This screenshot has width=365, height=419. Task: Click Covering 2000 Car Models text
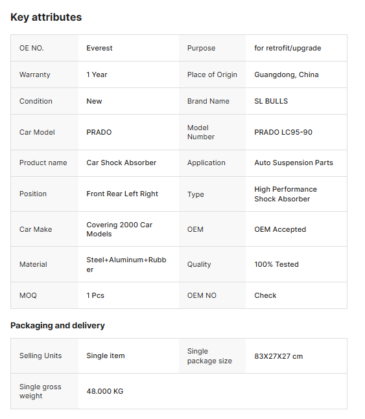(x=119, y=229)
